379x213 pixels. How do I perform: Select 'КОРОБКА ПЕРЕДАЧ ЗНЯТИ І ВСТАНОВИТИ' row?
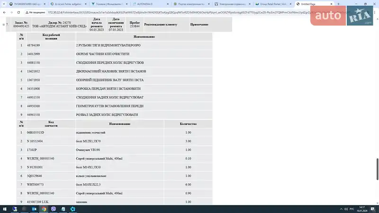pyautogui.click(x=115, y=89)
